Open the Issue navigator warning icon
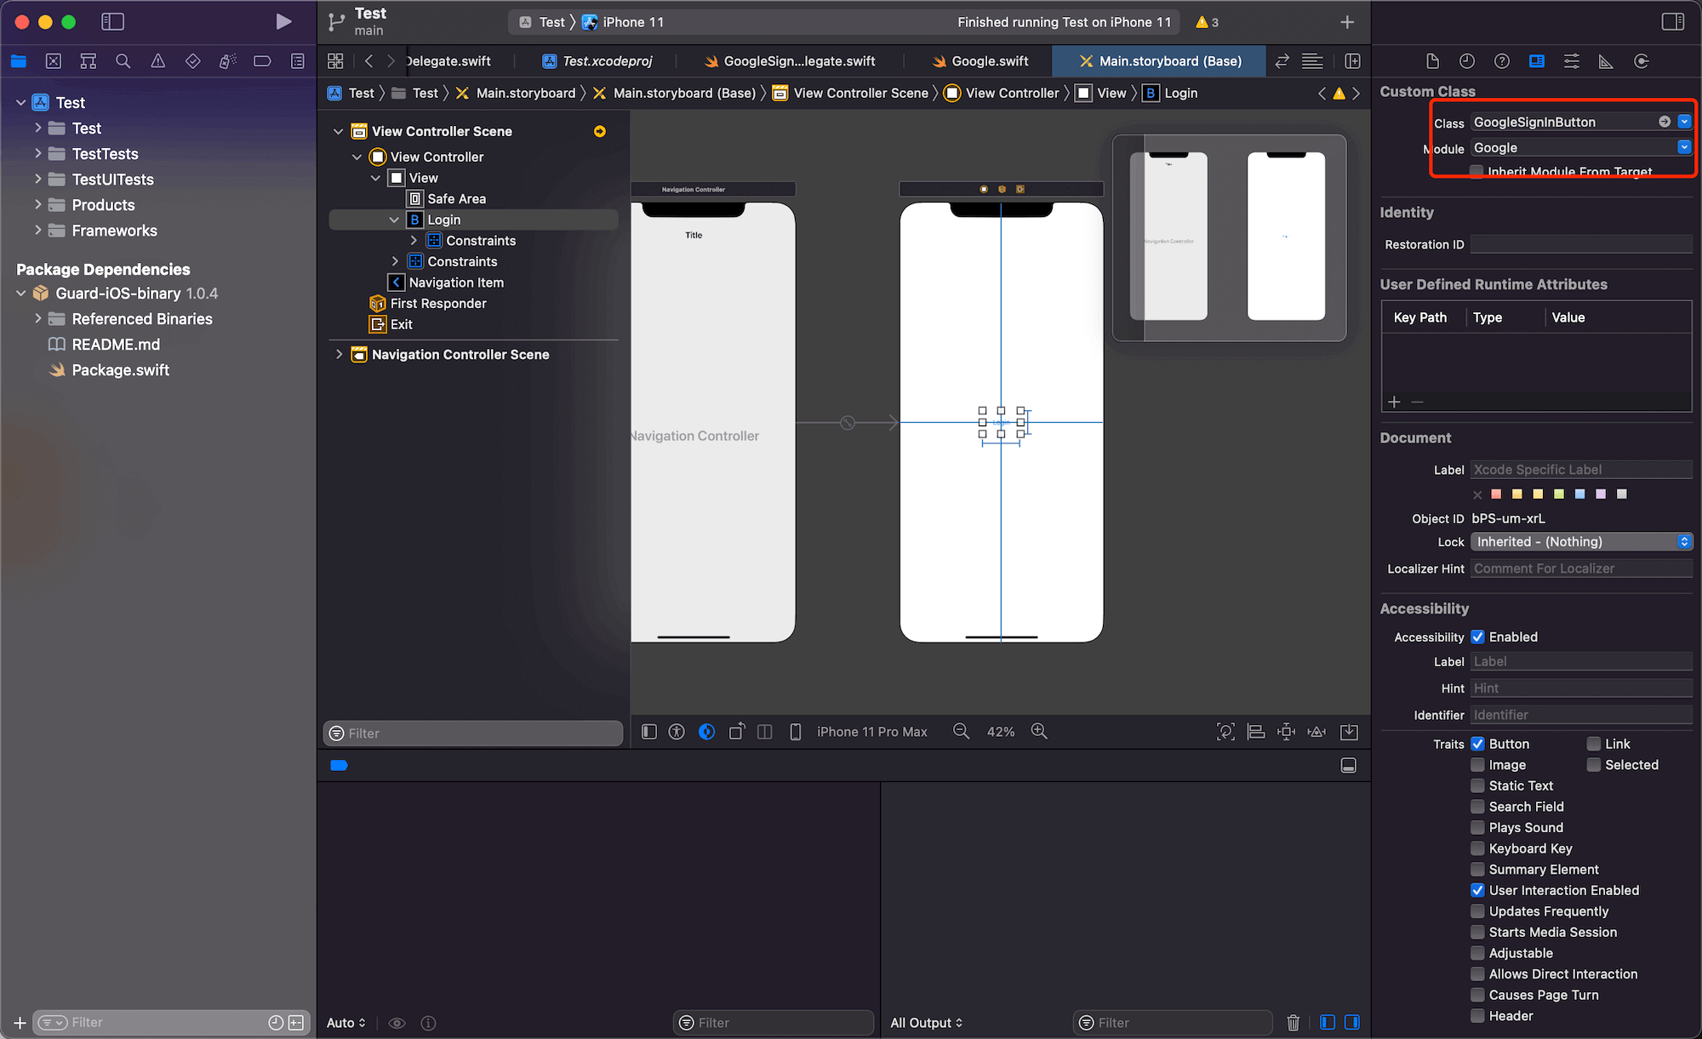Viewport: 1702px width, 1039px height. click(x=157, y=61)
